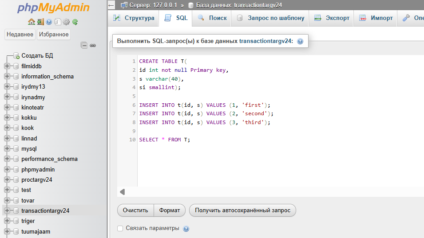Click the tovar database icon
The image size is (424, 238).
(16, 200)
